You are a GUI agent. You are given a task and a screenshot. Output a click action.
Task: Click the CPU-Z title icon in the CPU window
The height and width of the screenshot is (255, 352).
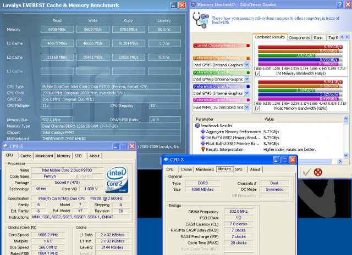pos(5,146)
